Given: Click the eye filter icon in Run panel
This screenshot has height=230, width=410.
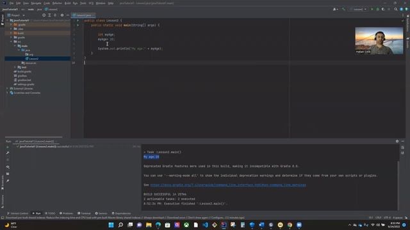Looking at the screenshot, I should tap(8, 167).
